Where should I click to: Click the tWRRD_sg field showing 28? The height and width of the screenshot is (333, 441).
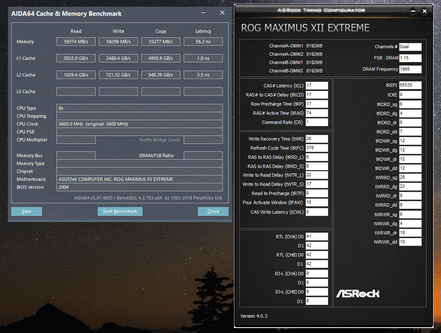tap(410, 178)
